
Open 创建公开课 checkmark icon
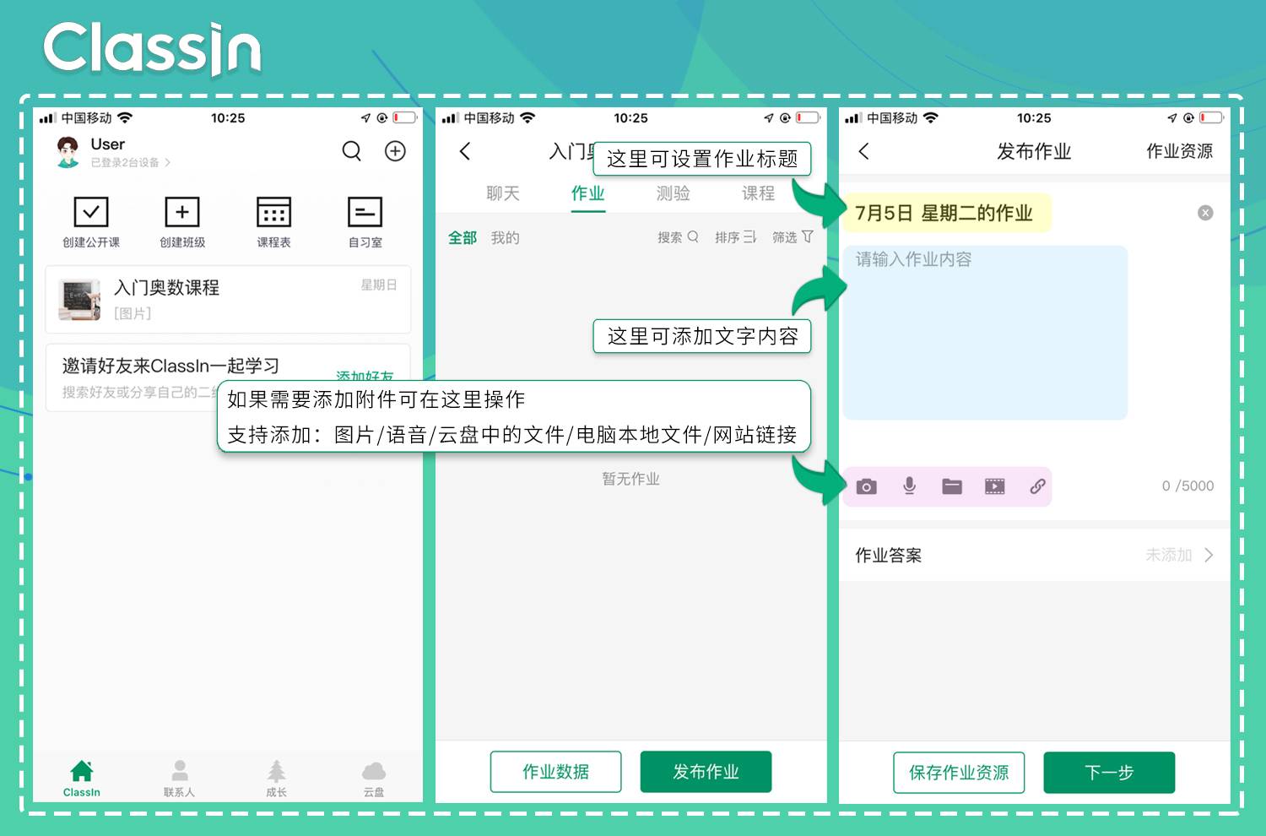click(91, 212)
